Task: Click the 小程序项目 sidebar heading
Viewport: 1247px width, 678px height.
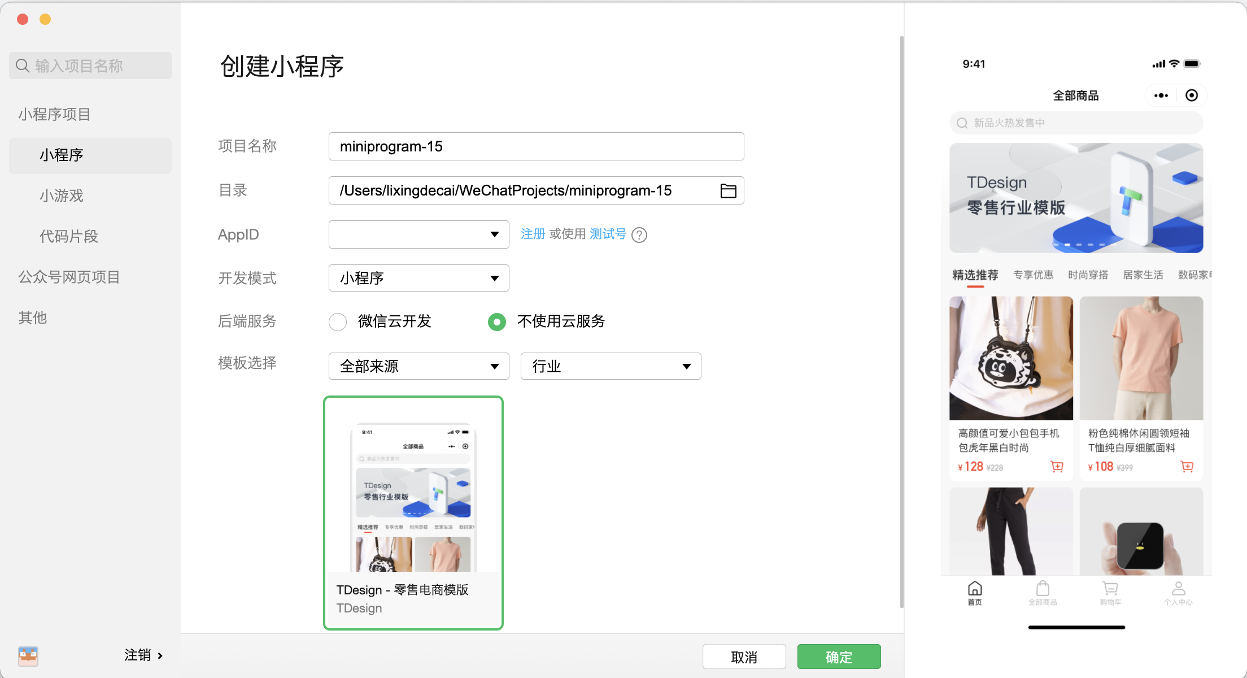Action: pyautogui.click(x=54, y=114)
